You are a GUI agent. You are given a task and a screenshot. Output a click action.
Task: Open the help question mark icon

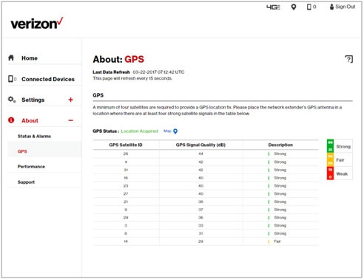[x=348, y=59]
